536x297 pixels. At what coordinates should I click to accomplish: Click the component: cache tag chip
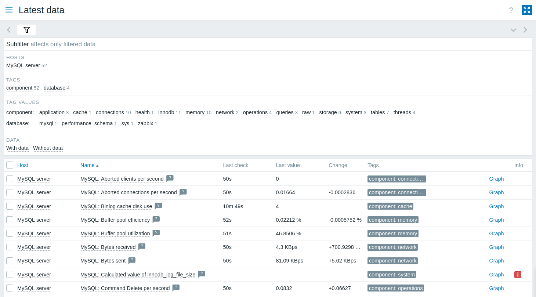pos(390,206)
